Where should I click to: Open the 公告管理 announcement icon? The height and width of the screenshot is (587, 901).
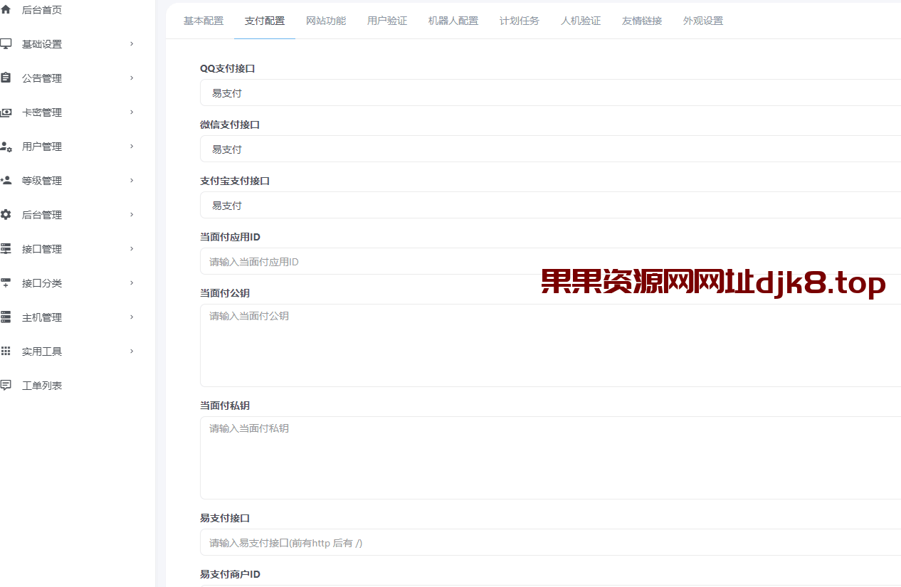pyautogui.click(x=7, y=78)
